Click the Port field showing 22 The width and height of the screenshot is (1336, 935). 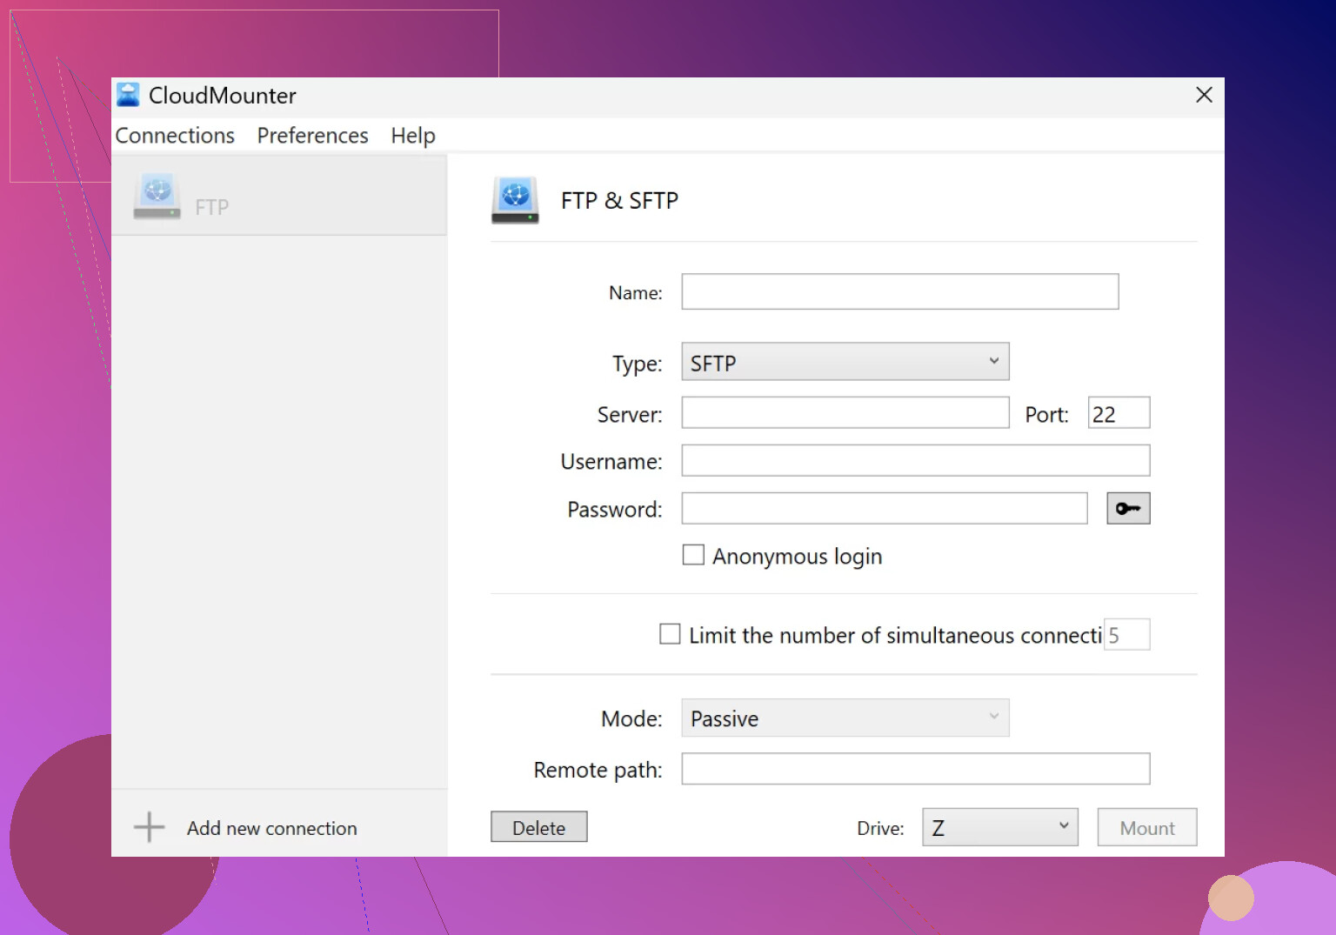coord(1119,413)
